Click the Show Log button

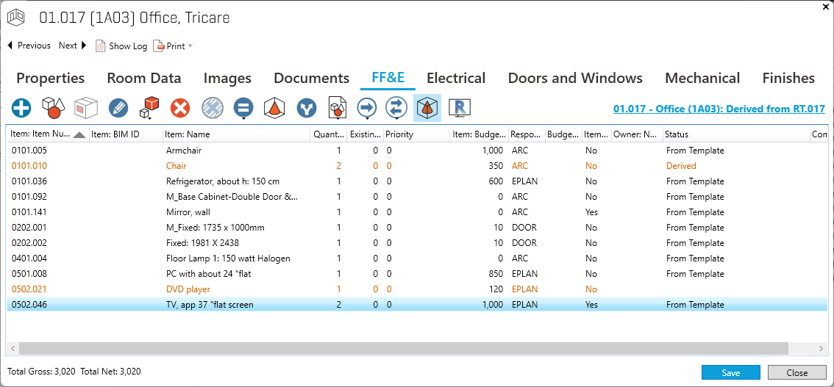point(121,46)
